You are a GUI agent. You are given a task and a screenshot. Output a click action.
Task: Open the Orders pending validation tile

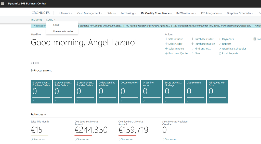107,91
